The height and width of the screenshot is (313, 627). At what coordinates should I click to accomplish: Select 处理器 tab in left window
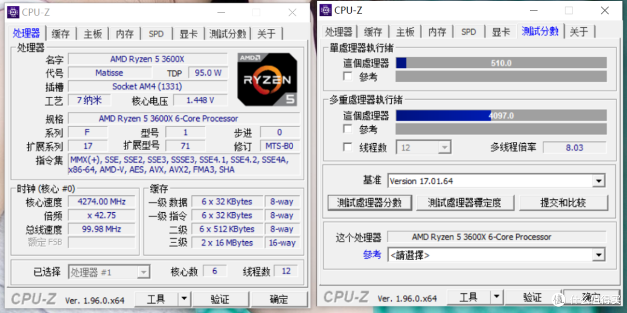click(26, 33)
